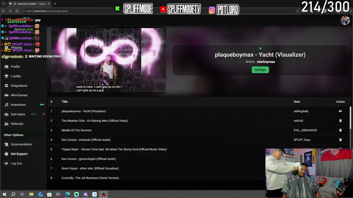Switch to OBS Studio in taskbar

pyautogui.click(x=104, y=194)
